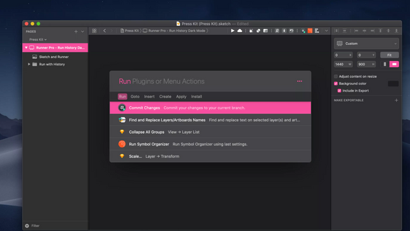Go back with the left chevron arrow
The width and height of the screenshot is (410, 231).
coord(104,31)
